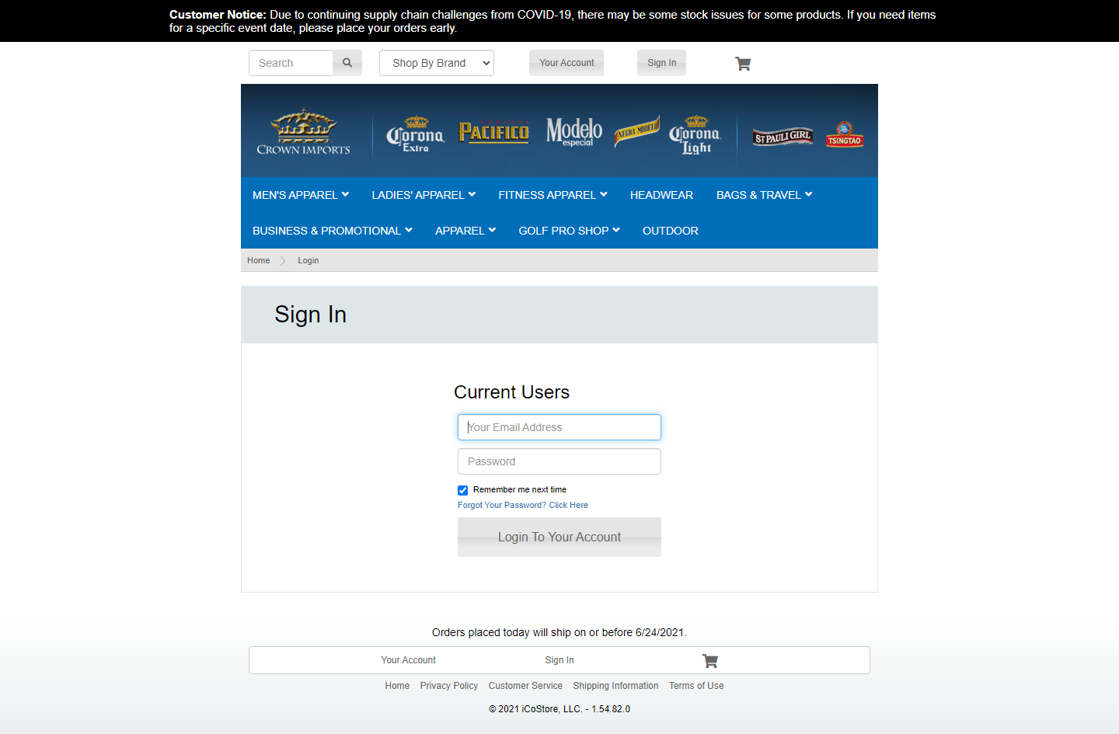Open the shopping cart in header
Viewport: 1119px width, 734px height.
[x=743, y=64]
